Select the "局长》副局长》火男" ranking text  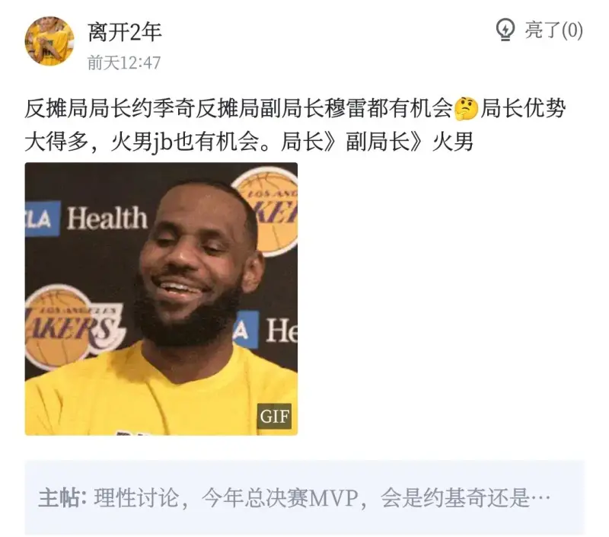377,142
